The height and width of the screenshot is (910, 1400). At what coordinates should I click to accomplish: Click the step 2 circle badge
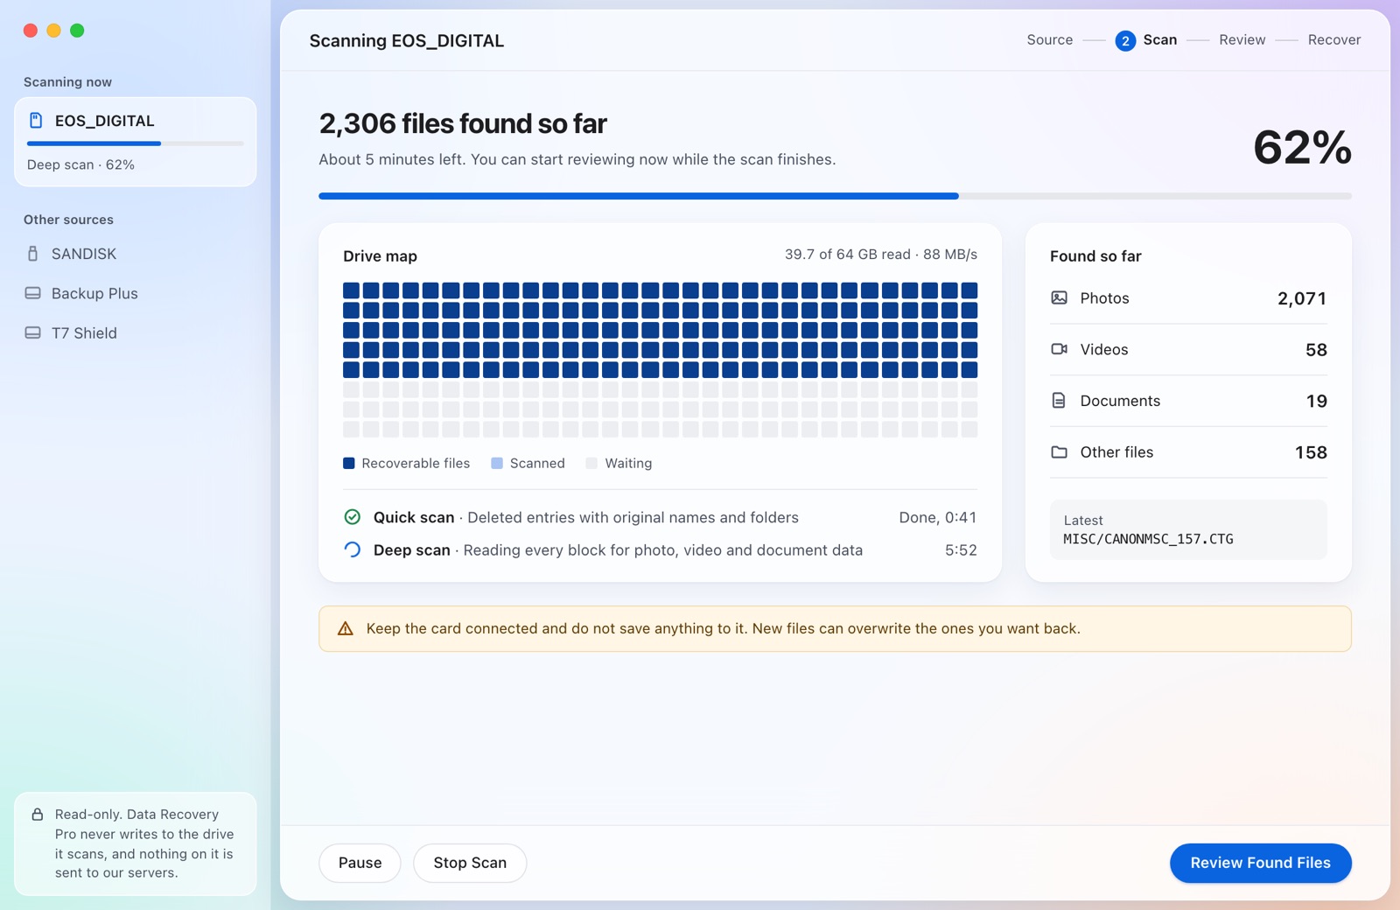click(1125, 41)
